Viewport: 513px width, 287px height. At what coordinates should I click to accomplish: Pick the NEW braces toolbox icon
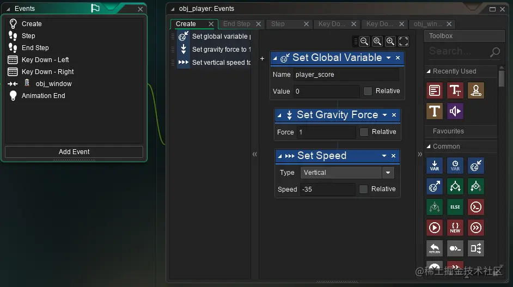(x=455, y=228)
